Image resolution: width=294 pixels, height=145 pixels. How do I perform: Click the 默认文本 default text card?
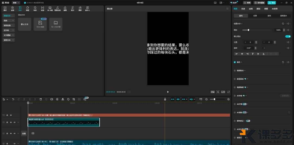coord(24,24)
